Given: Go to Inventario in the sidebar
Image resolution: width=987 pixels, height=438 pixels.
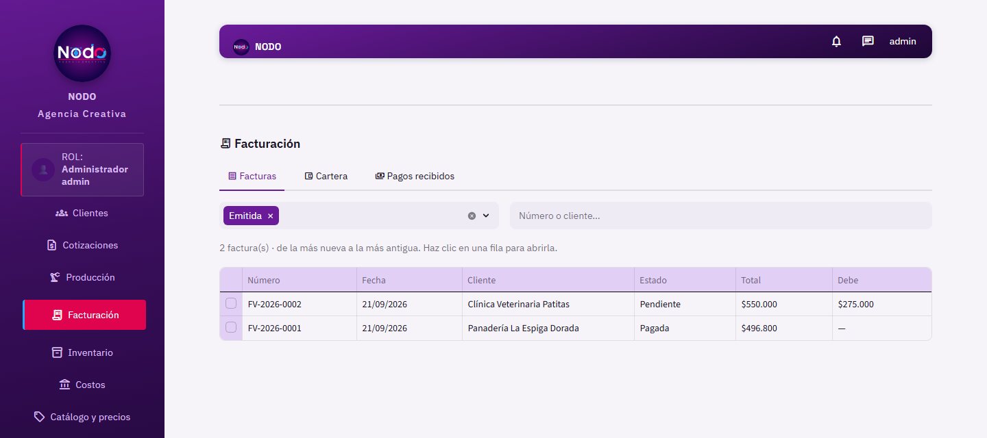Looking at the screenshot, I should pyautogui.click(x=82, y=352).
